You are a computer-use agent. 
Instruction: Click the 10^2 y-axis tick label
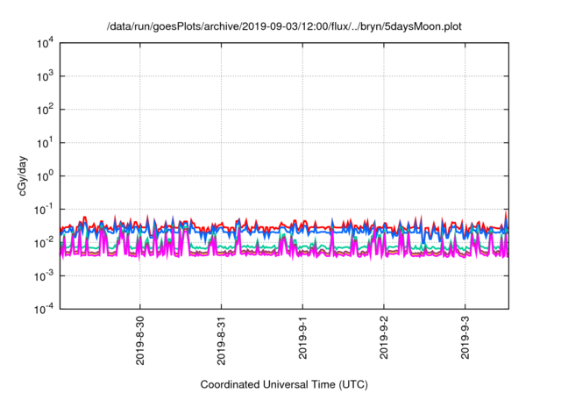click(45, 110)
